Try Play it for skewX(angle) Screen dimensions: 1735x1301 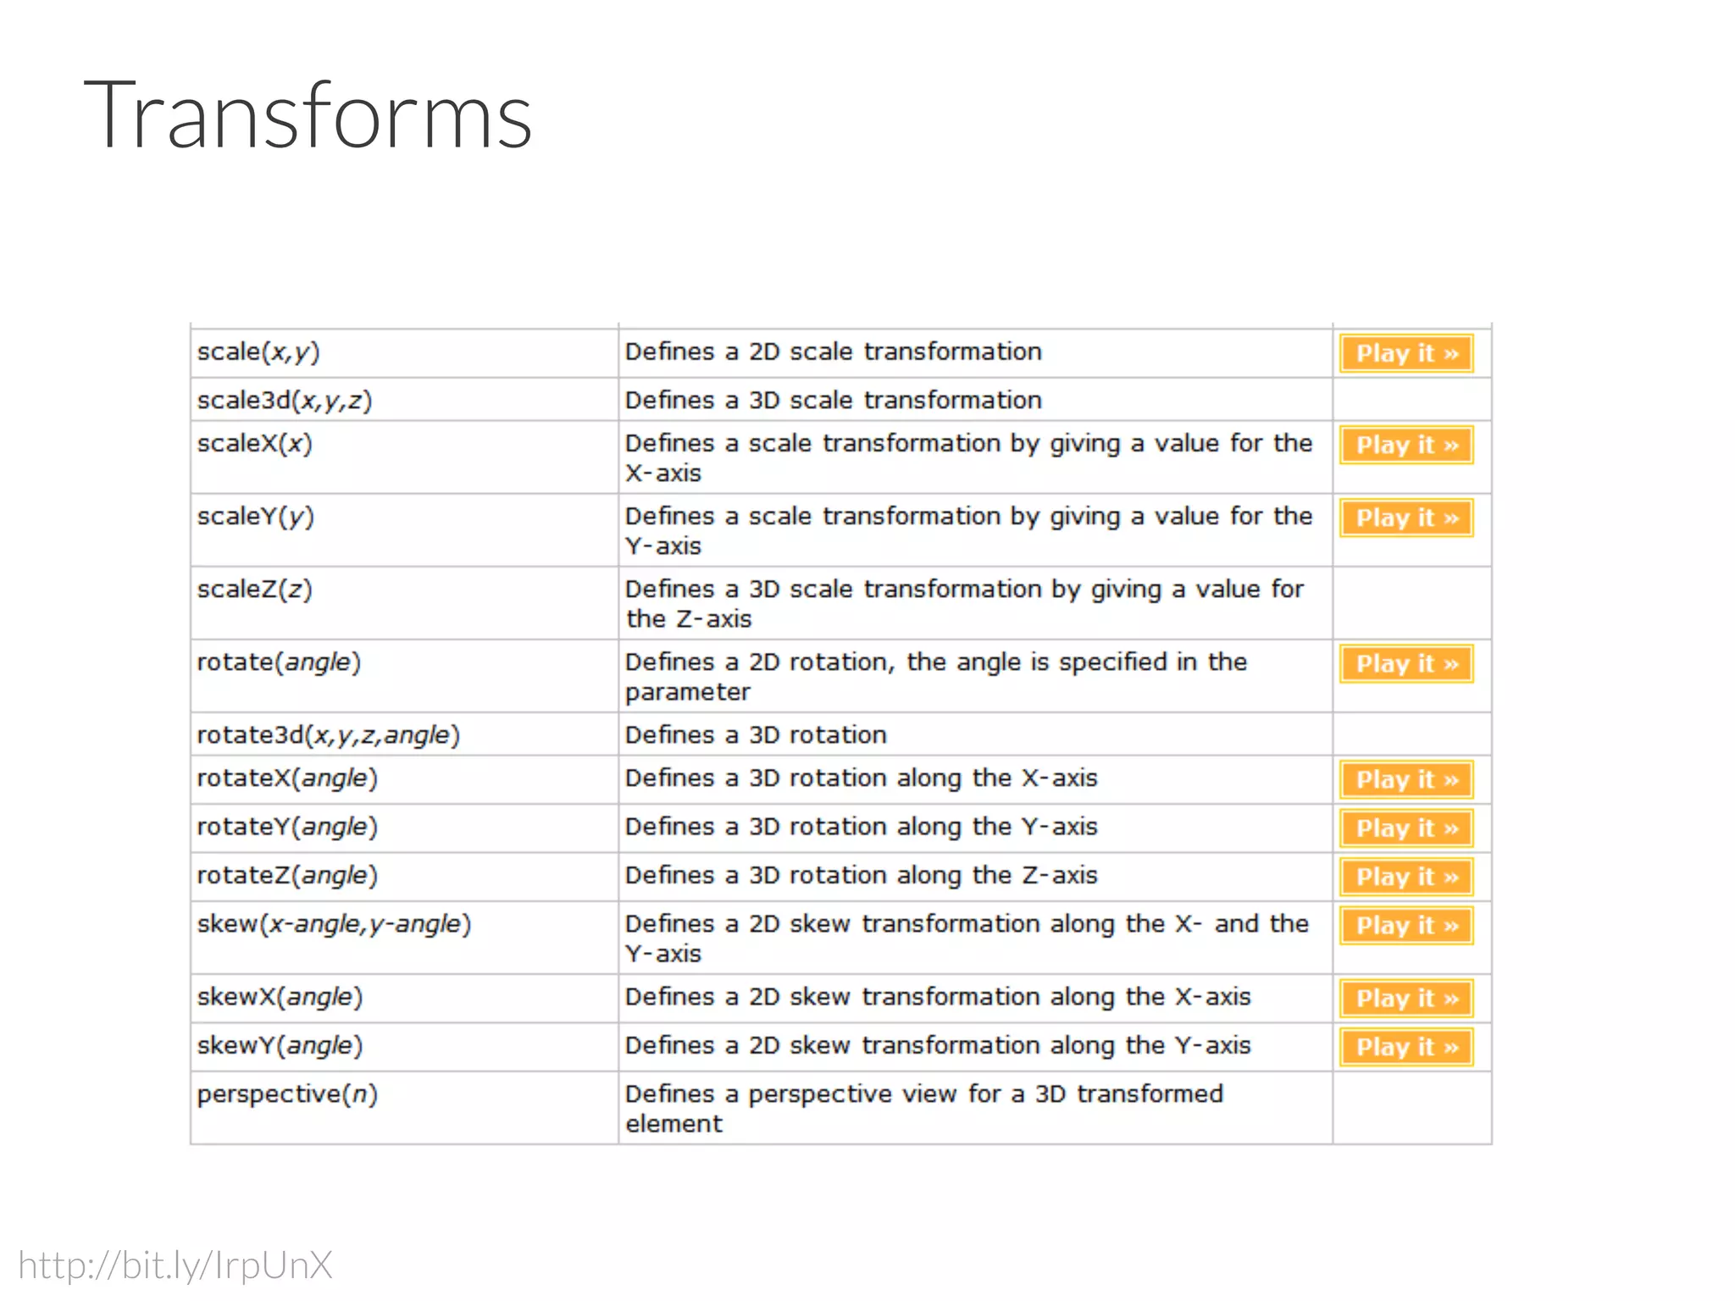[1406, 999]
